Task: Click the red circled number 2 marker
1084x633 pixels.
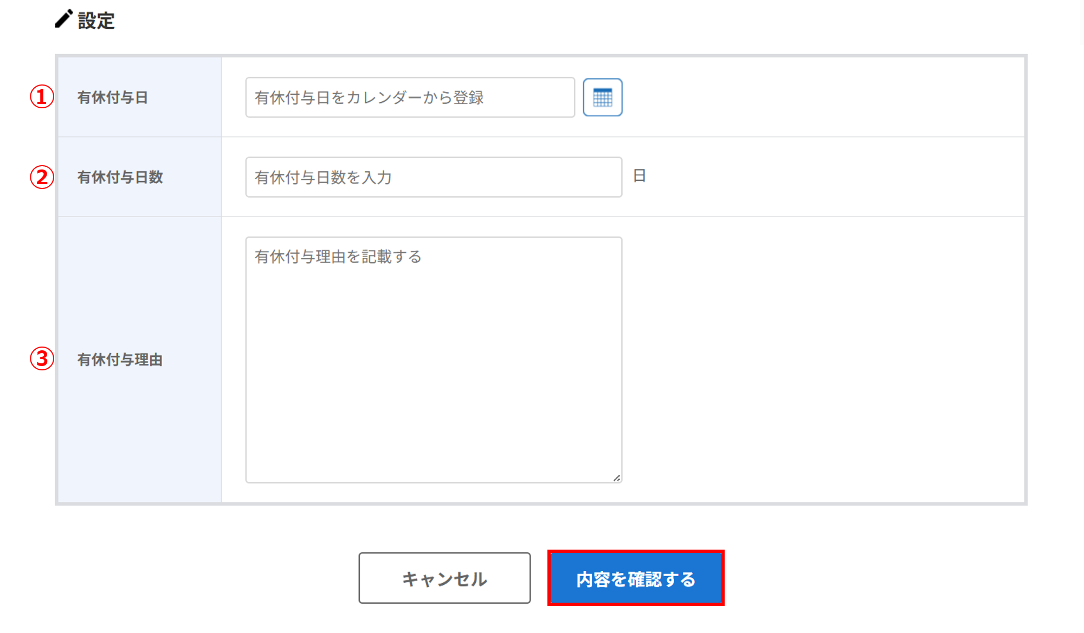Action: point(42,177)
